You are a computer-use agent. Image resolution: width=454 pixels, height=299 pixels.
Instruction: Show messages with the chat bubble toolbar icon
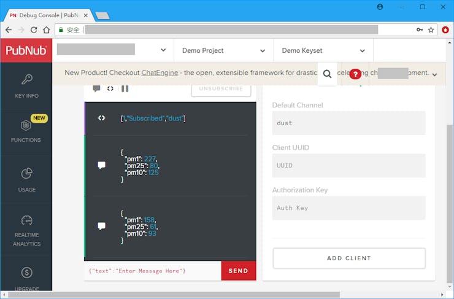point(97,88)
